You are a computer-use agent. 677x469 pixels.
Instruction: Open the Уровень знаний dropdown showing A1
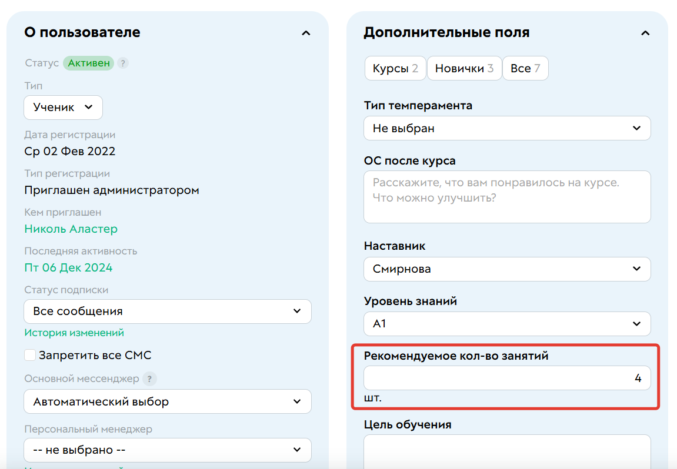tap(507, 323)
